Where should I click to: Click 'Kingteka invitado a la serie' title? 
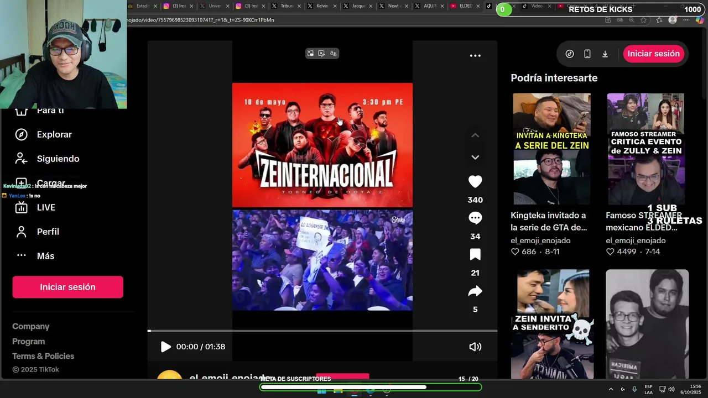[549, 221]
